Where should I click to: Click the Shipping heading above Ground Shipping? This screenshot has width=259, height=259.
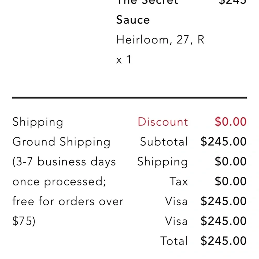click(x=38, y=122)
